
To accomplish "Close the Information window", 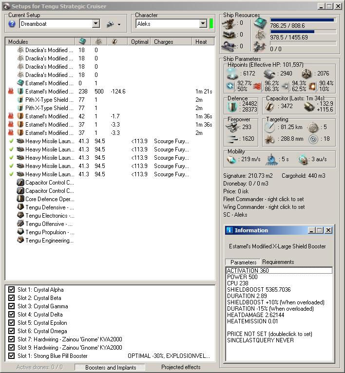I will (x=328, y=230).
